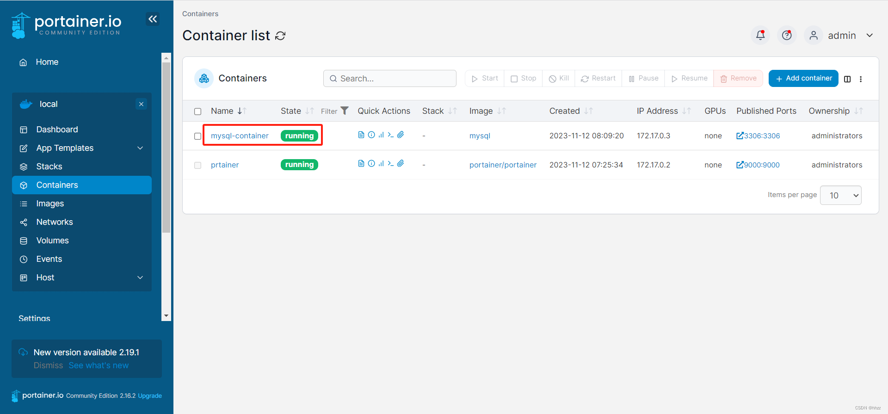Open the State filter funnel

[345, 111]
